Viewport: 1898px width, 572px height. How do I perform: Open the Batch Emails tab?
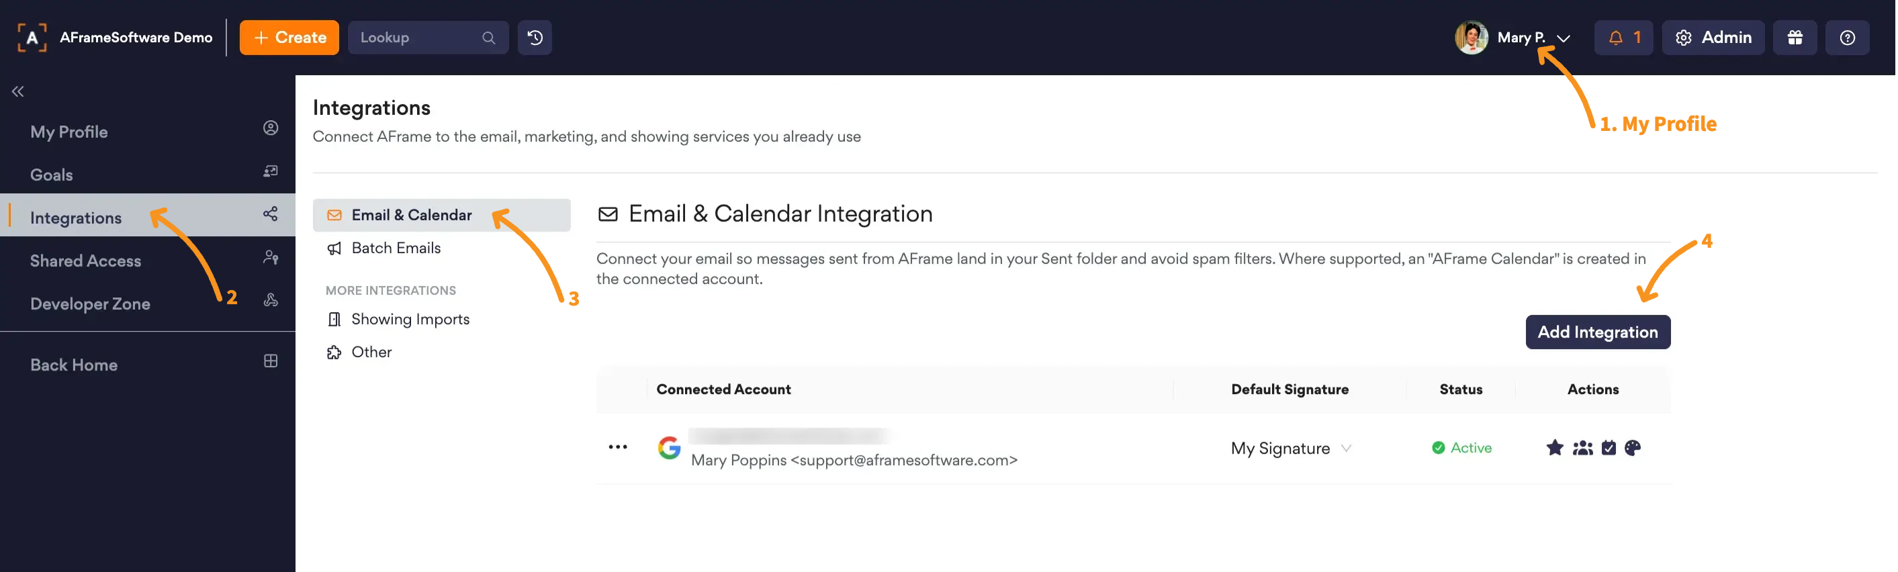click(441, 248)
